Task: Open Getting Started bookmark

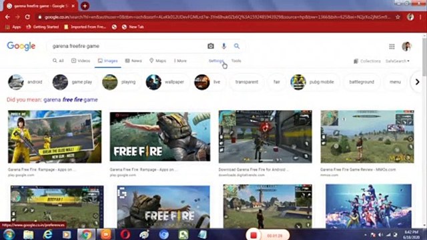Action: [x=43, y=27]
